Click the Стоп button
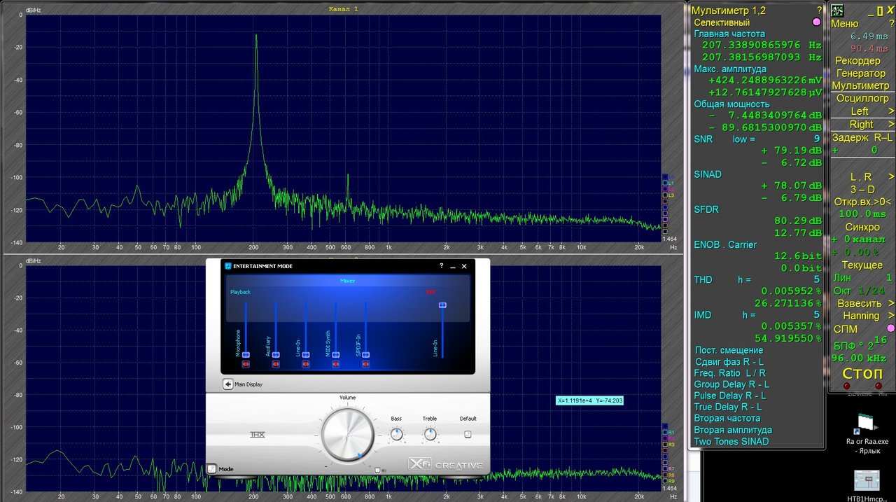Image resolution: width=896 pixels, height=502 pixels. [x=862, y=373]
